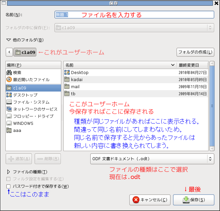Image resolution: width=220 pixels, height=211 pixels.
Task: Open the window menu icon in title bar
Action: [4, 3]
